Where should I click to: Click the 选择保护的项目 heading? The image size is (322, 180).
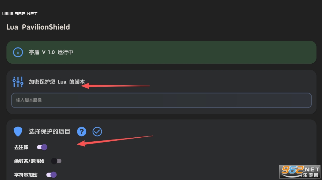point(49,132)
